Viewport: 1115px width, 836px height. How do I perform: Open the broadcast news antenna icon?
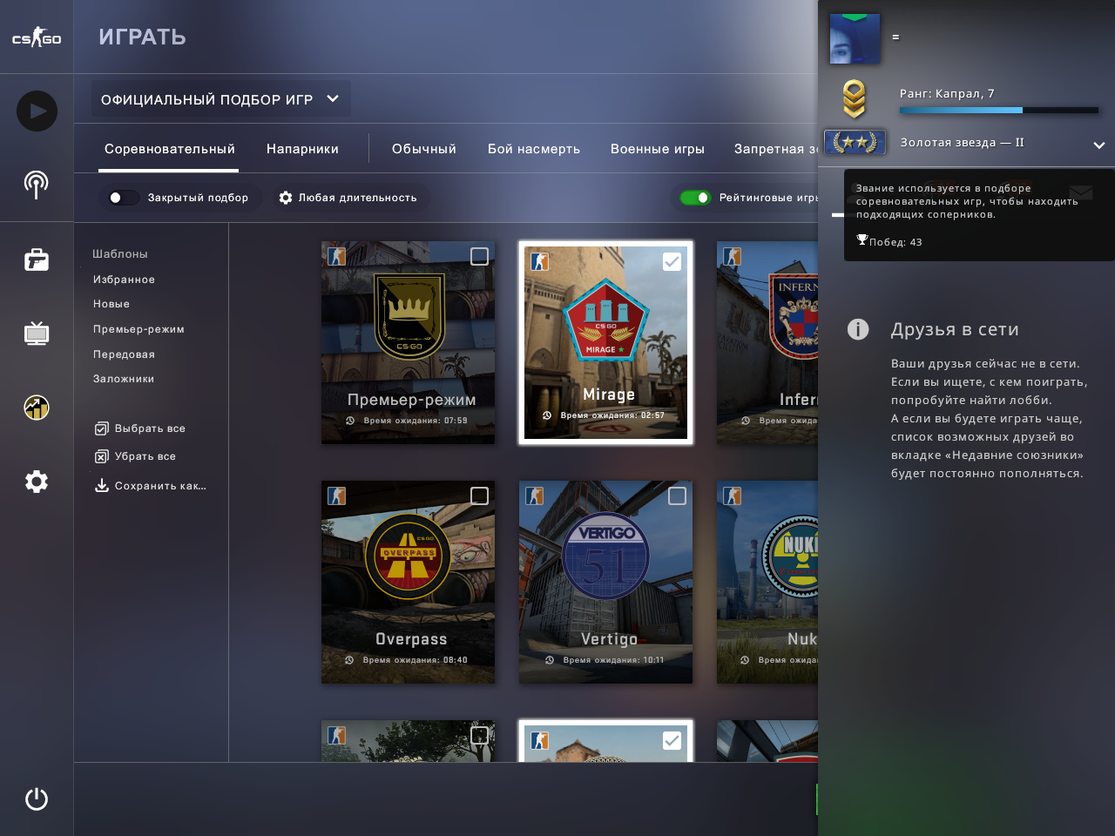(36, 185)
